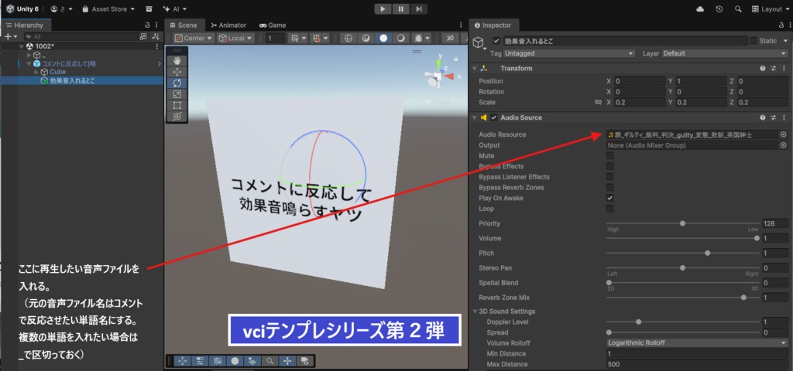
Task: Click the Unity Cloud icon
Action: [x=700, y=9]
